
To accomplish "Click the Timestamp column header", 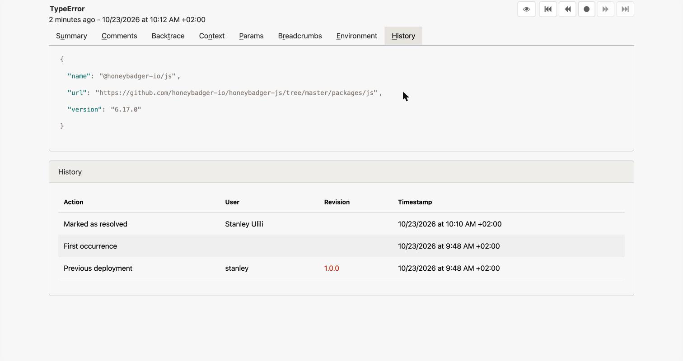I will click(415, 202).
